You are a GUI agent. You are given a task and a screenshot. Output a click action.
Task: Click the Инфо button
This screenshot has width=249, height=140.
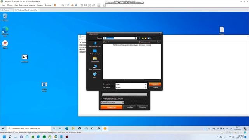pyautogui.click(x=130, y=107)
